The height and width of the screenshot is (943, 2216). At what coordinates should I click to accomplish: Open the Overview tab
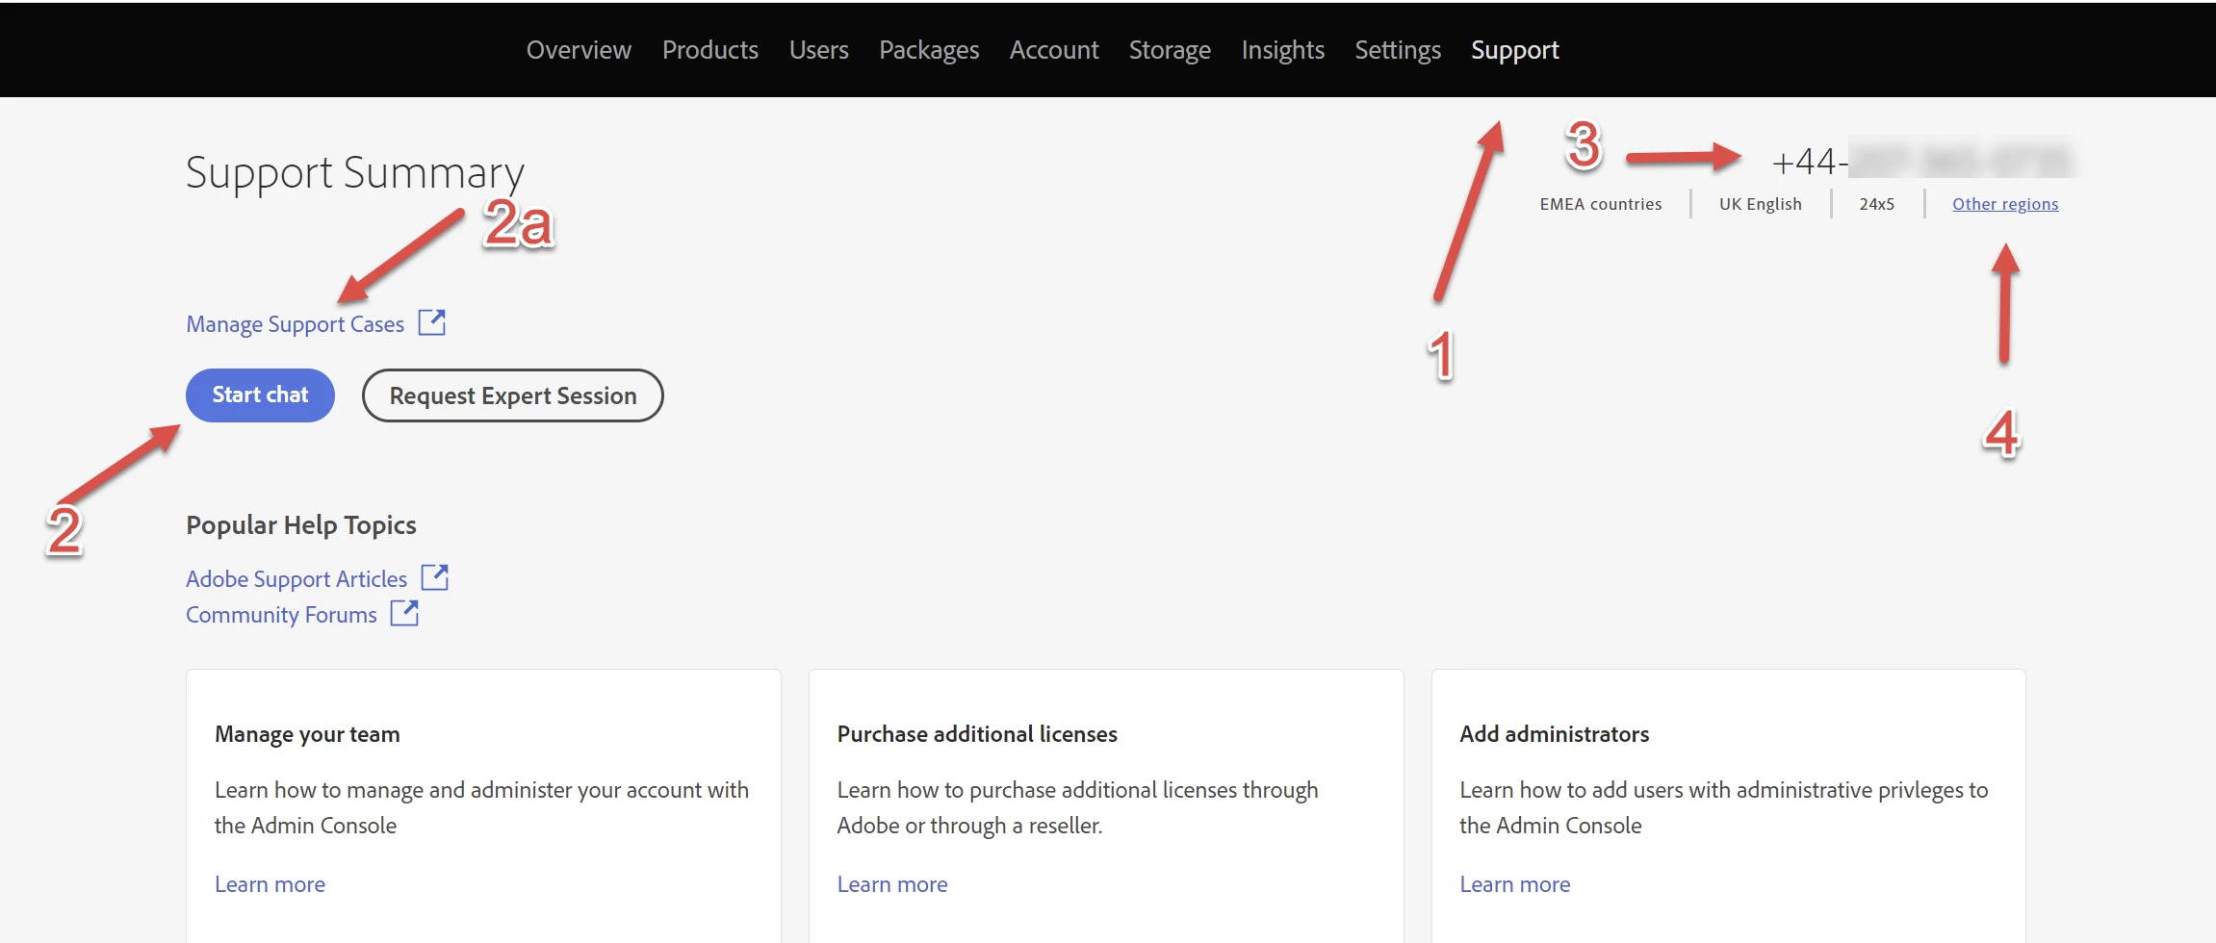(x=579, y=50)
